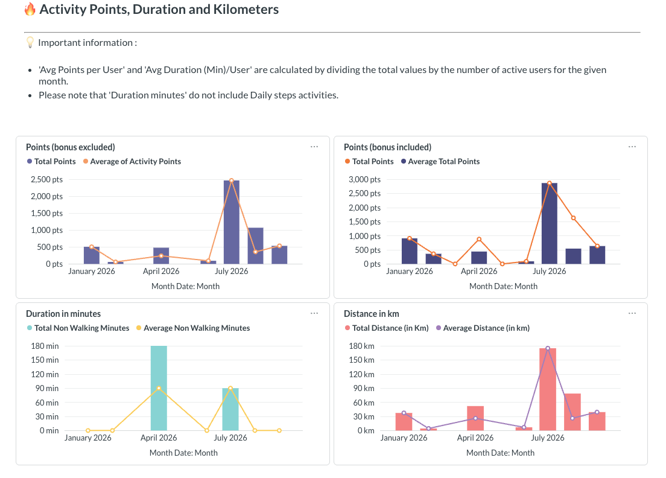Viewport: 666px width, 478px height.
Task: Click 'Month Date: Month' under Duration chart
Action: click(183, 453)
